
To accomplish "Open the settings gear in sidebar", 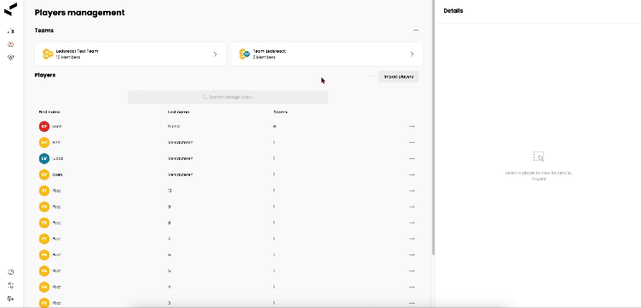I will coord(11,286).
